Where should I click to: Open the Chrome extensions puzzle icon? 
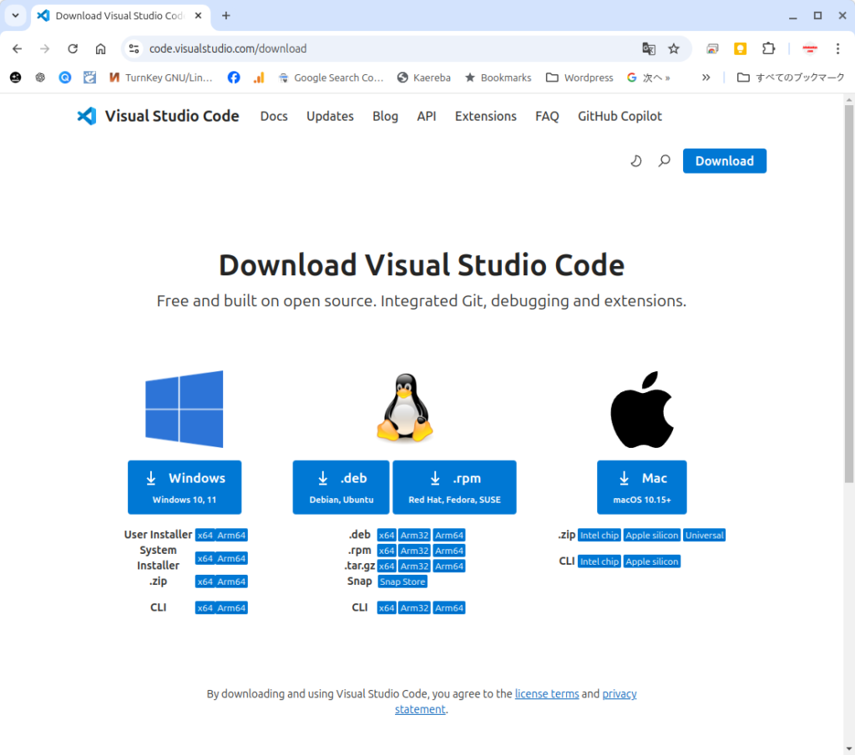pos(768,48)
